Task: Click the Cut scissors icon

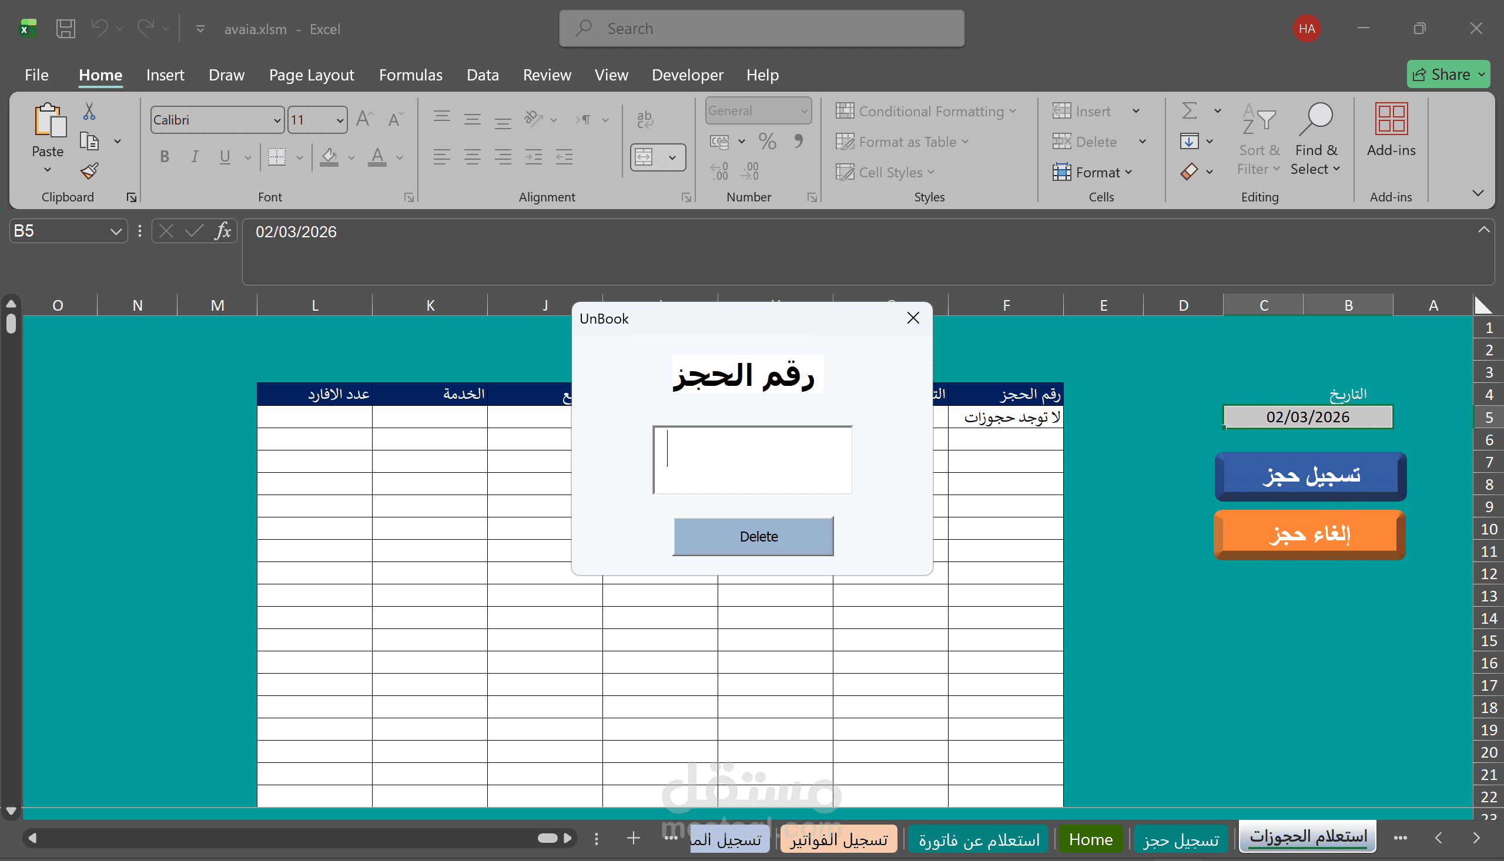Action: (x=89, y=110)
